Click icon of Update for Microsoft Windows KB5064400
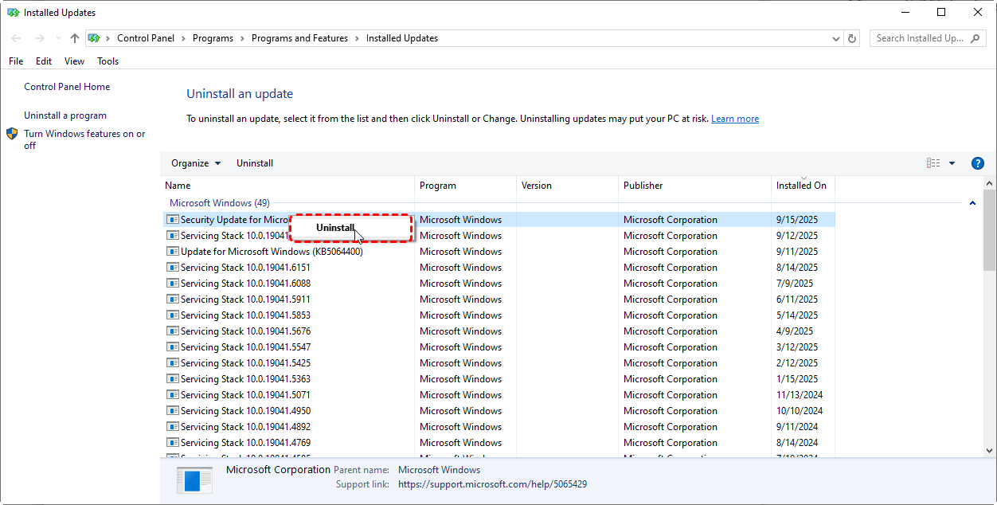997x505 pixels. click(x=173, y=252)
